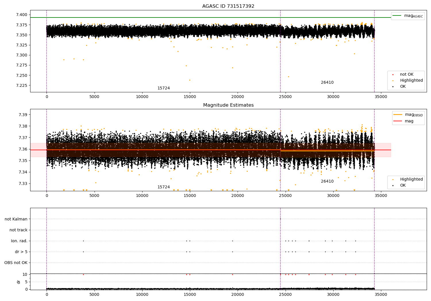Viewport: 431px width, 301px height.
Task: Click middle plot x-axis tick 10000
Action: tap(142, 196)
